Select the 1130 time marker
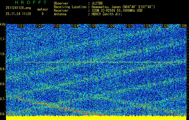This screenshot has height=120, width=189. pyautogui.click(x=183, y=26)
